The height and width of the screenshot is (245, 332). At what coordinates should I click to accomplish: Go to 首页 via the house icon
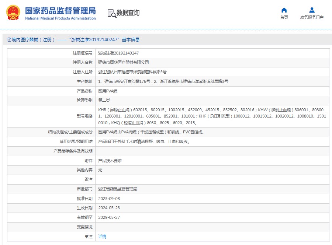click(x=284, y=10)
